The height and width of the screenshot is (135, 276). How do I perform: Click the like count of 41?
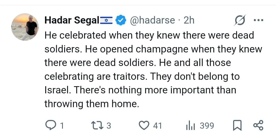pos(157,126)
